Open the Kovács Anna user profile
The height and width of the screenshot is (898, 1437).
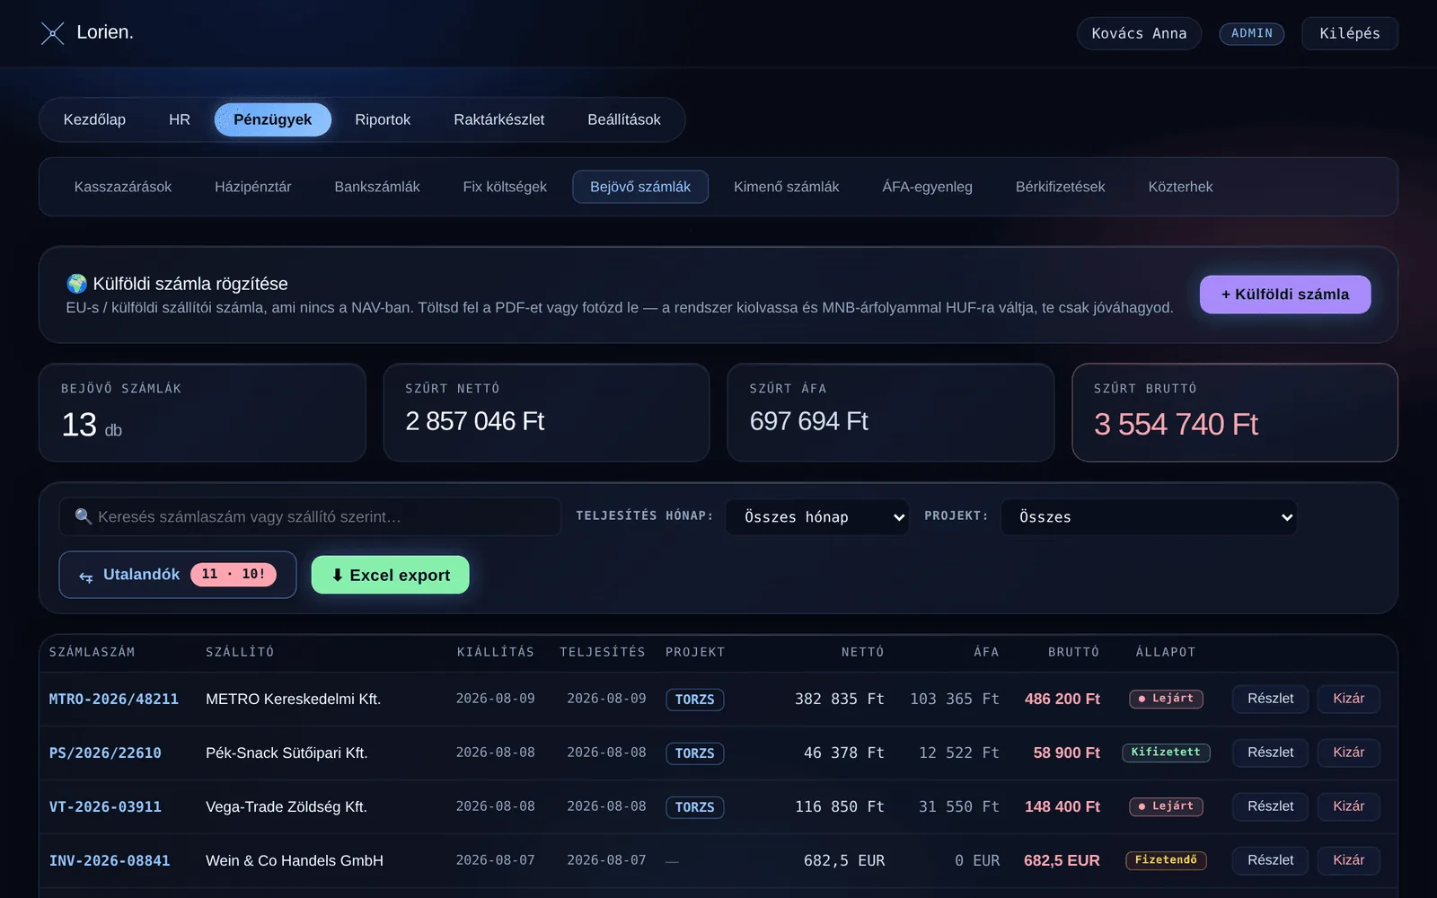1140,33
